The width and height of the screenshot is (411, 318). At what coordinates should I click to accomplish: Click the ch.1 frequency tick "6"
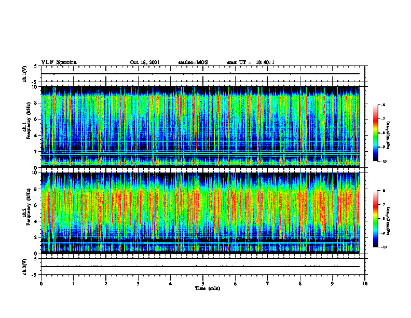click(x=36, y=119)
